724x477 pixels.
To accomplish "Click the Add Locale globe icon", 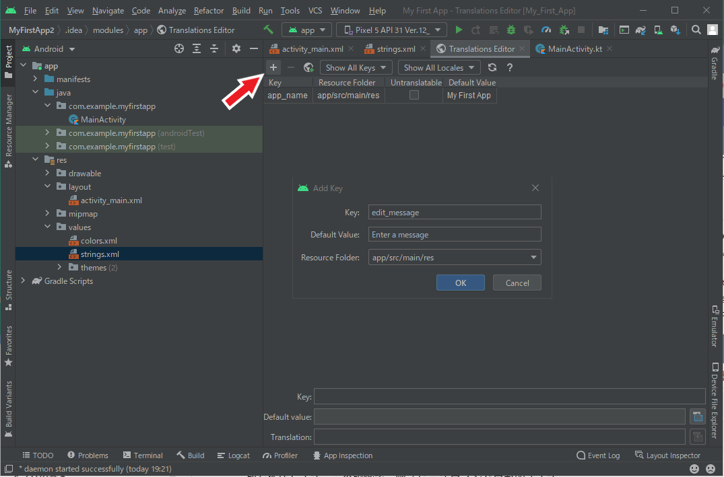I will (308, 67).
